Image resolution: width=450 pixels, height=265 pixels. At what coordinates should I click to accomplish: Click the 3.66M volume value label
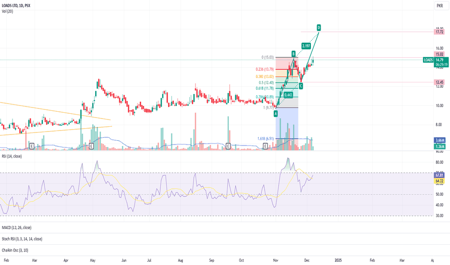(x=440, y=140)
